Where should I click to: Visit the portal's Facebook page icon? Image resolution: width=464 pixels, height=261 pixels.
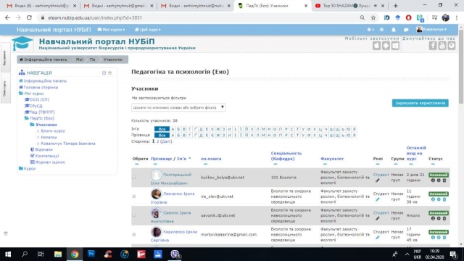tap(433, 46)
